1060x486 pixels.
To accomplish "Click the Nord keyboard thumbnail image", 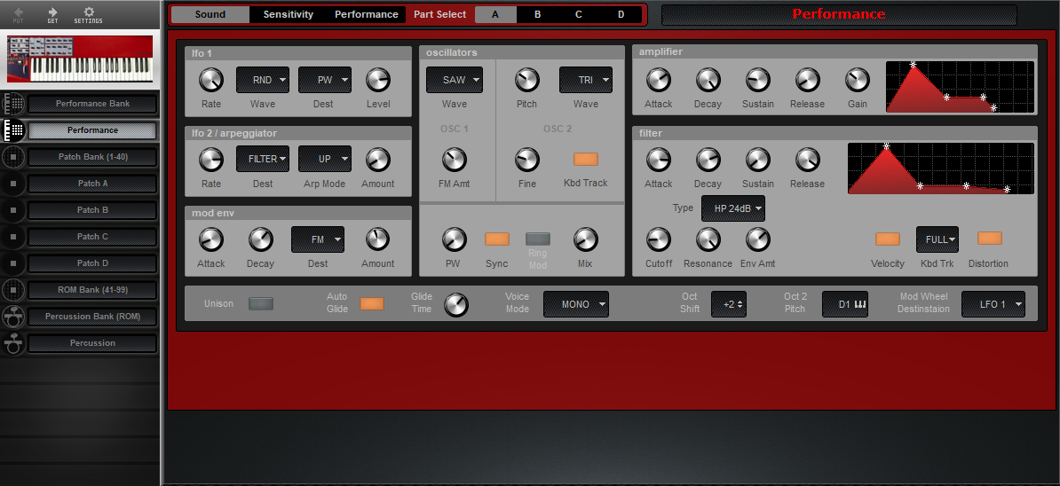I will coord(80,59).
